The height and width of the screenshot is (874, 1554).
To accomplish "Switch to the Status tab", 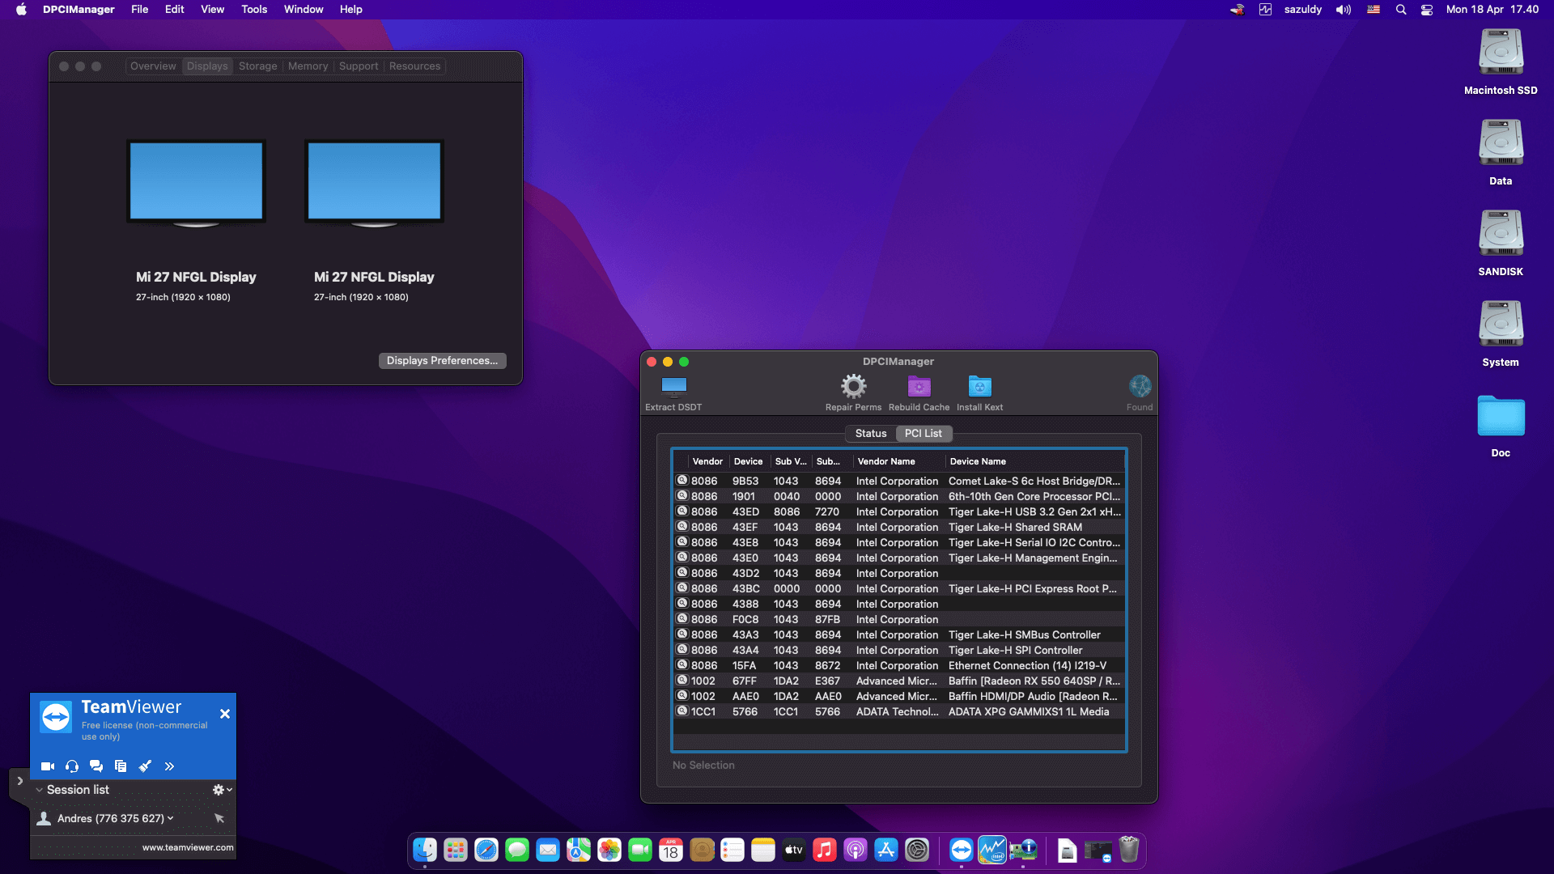I will coord(871,434).
